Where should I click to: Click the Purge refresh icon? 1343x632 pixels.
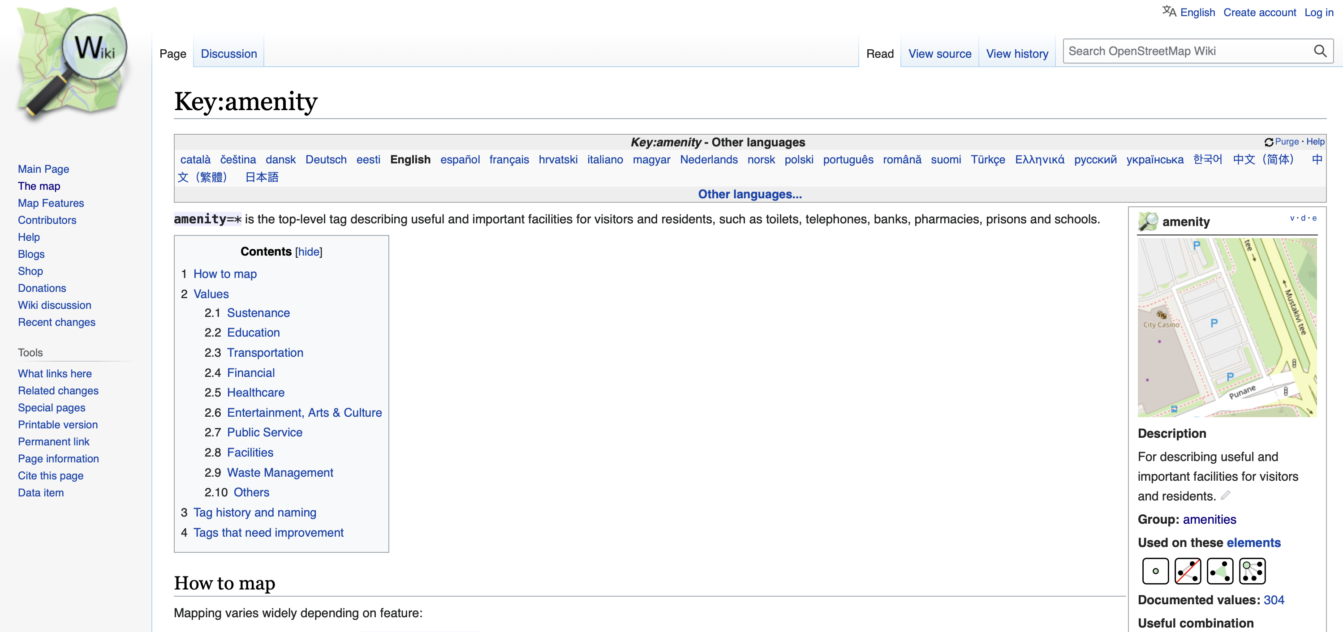1269,142
